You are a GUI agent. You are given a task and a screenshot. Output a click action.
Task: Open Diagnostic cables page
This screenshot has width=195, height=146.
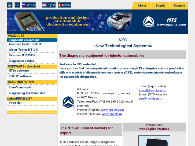click(x=21, y=61)
